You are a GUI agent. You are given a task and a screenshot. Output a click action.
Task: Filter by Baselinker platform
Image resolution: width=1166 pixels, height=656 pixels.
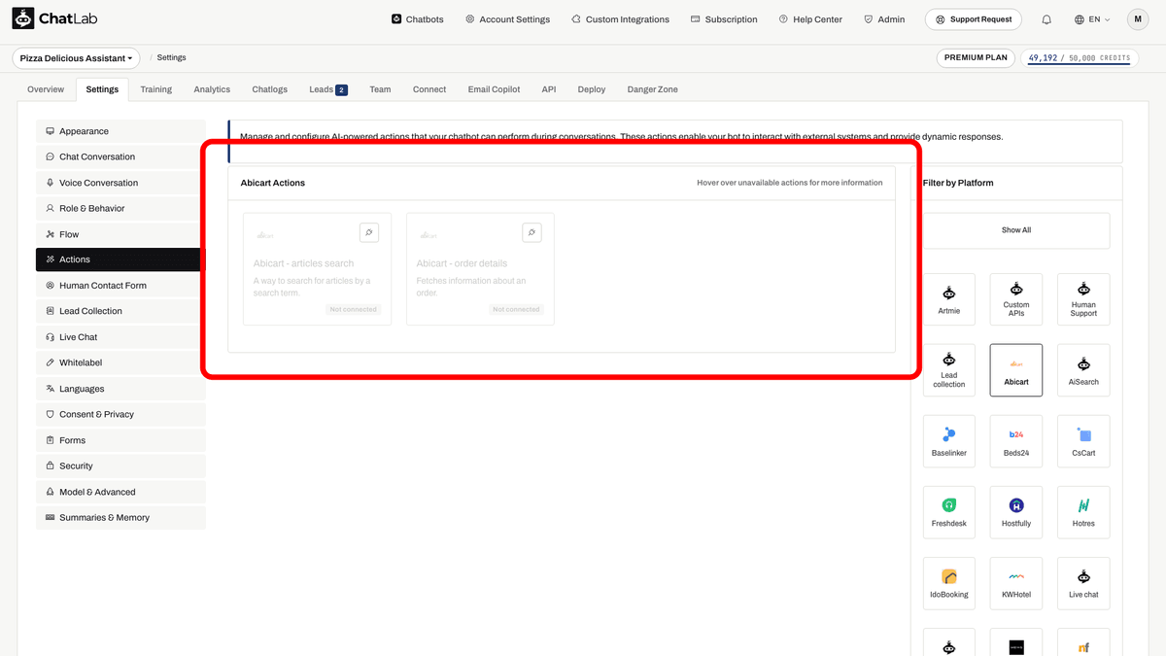point(949,441)
